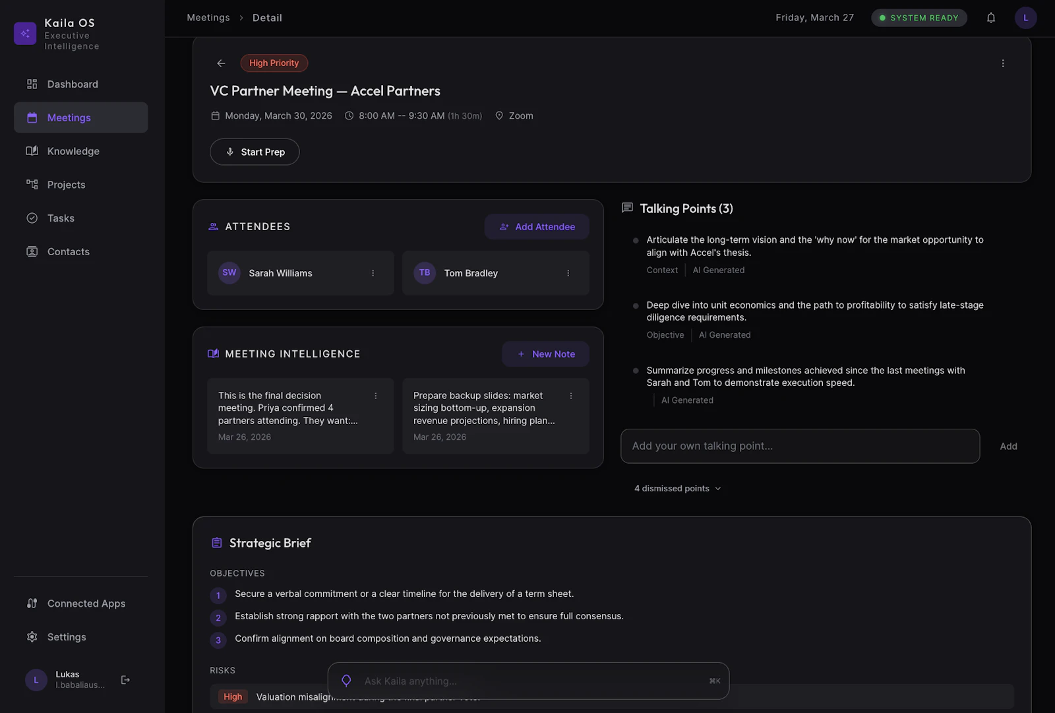The width and height of the screenshot is (1055, 713).
Task: Open the Dashboard page
Action: 80,84
